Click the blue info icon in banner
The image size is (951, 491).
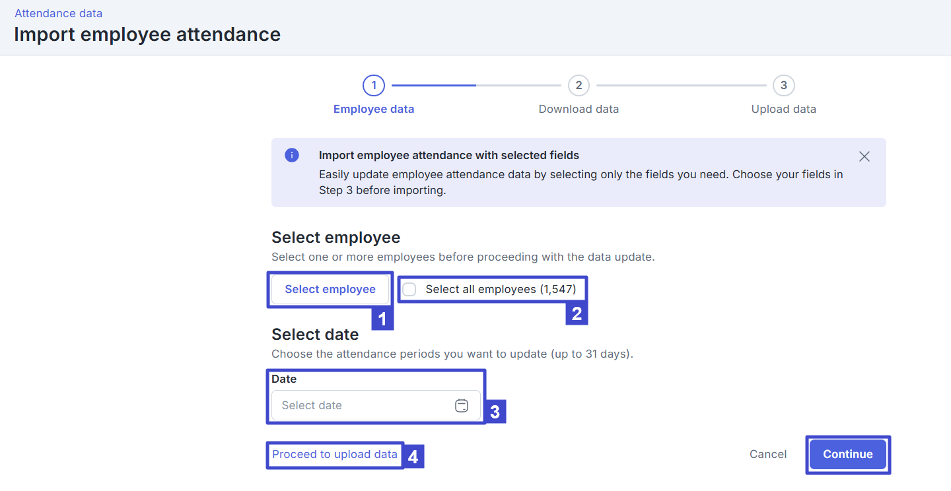292,156
